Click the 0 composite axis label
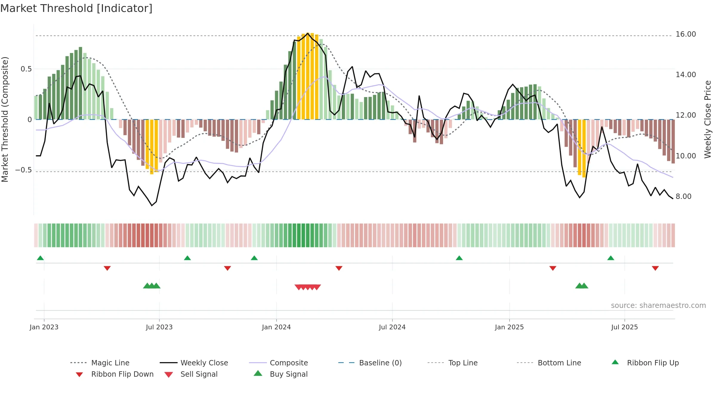This screenshot has width=716, height=402. tap(30, 120)
